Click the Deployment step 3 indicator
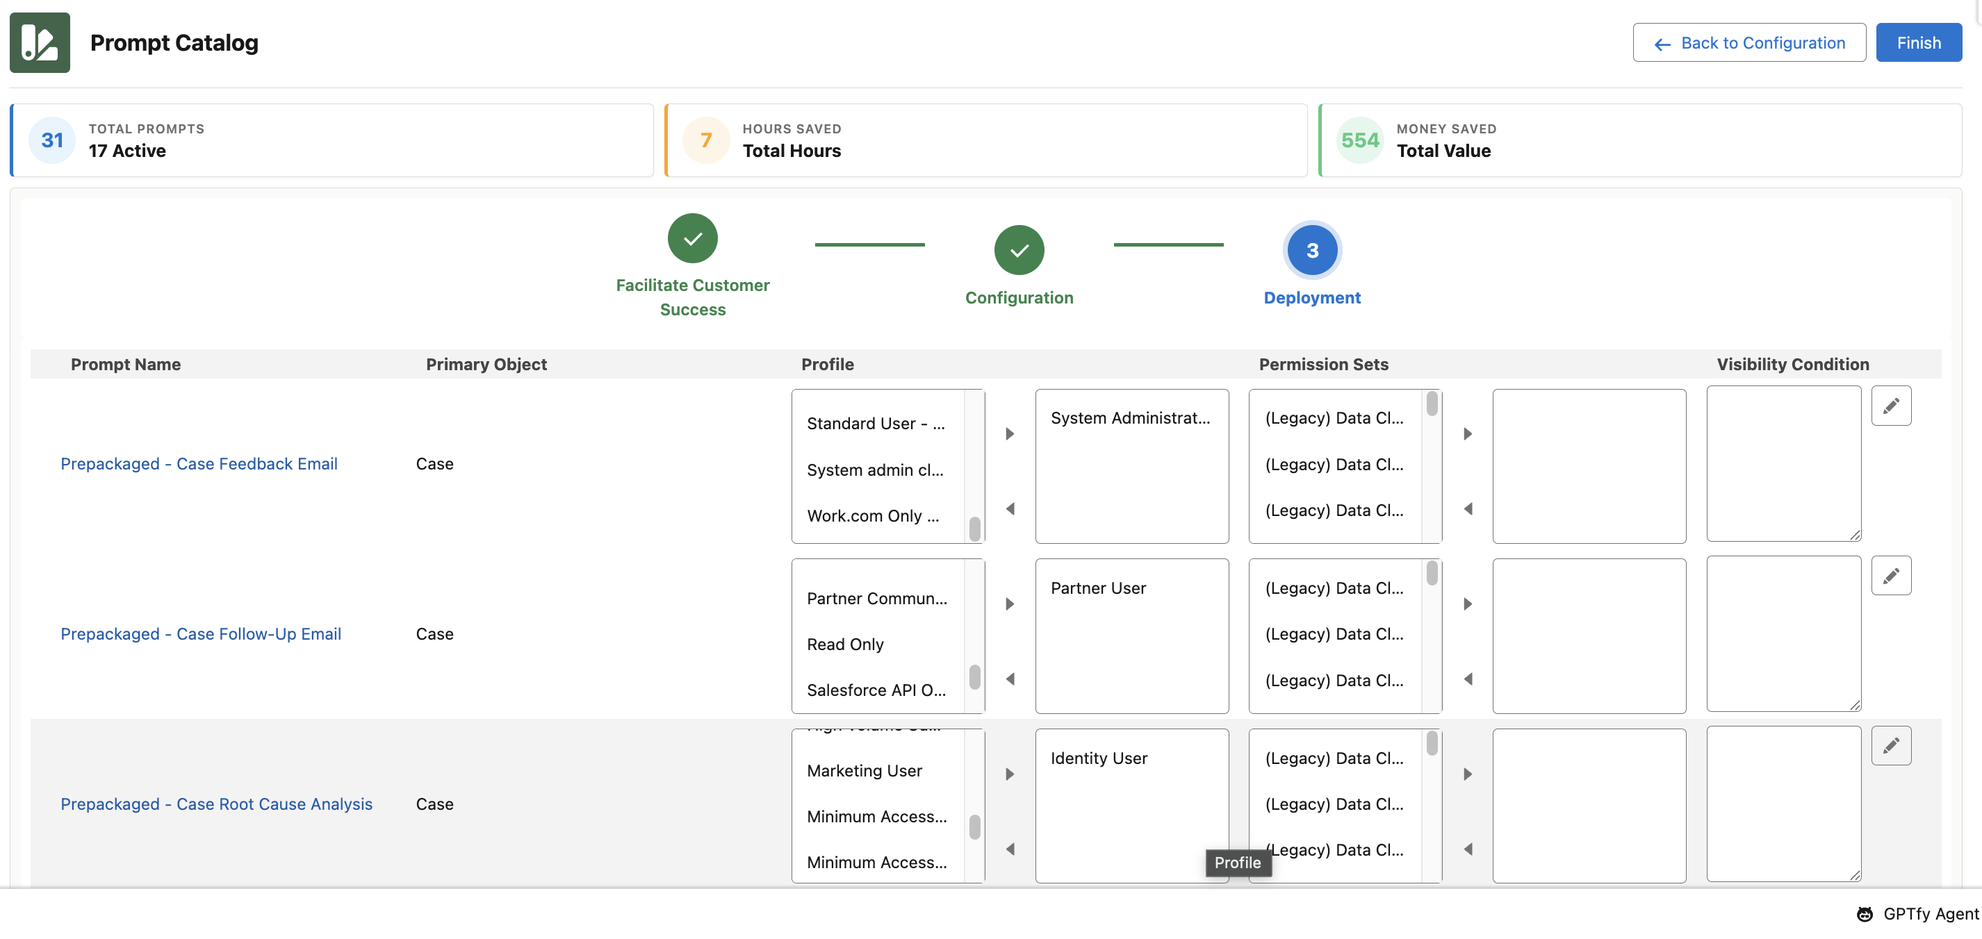The height and width of the screenshot is (939, 1982). 1312,250
